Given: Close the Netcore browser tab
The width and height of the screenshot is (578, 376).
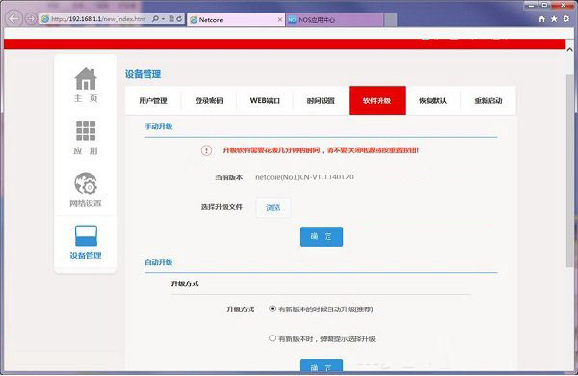Looking at the screenshot, I should pos(280,19).
